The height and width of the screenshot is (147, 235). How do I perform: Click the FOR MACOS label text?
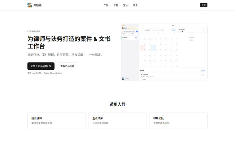click(x=34, y=31)
